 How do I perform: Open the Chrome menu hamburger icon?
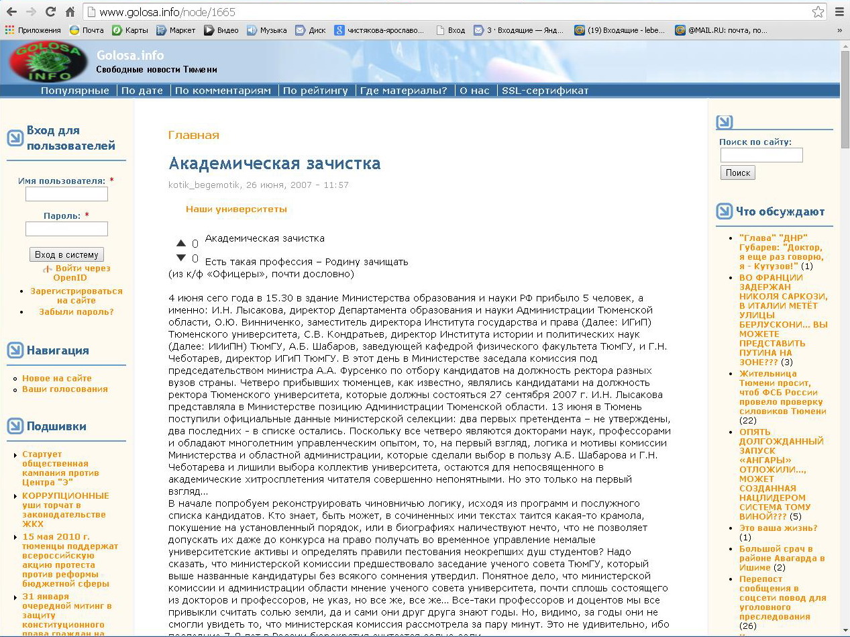pos(839,12)
